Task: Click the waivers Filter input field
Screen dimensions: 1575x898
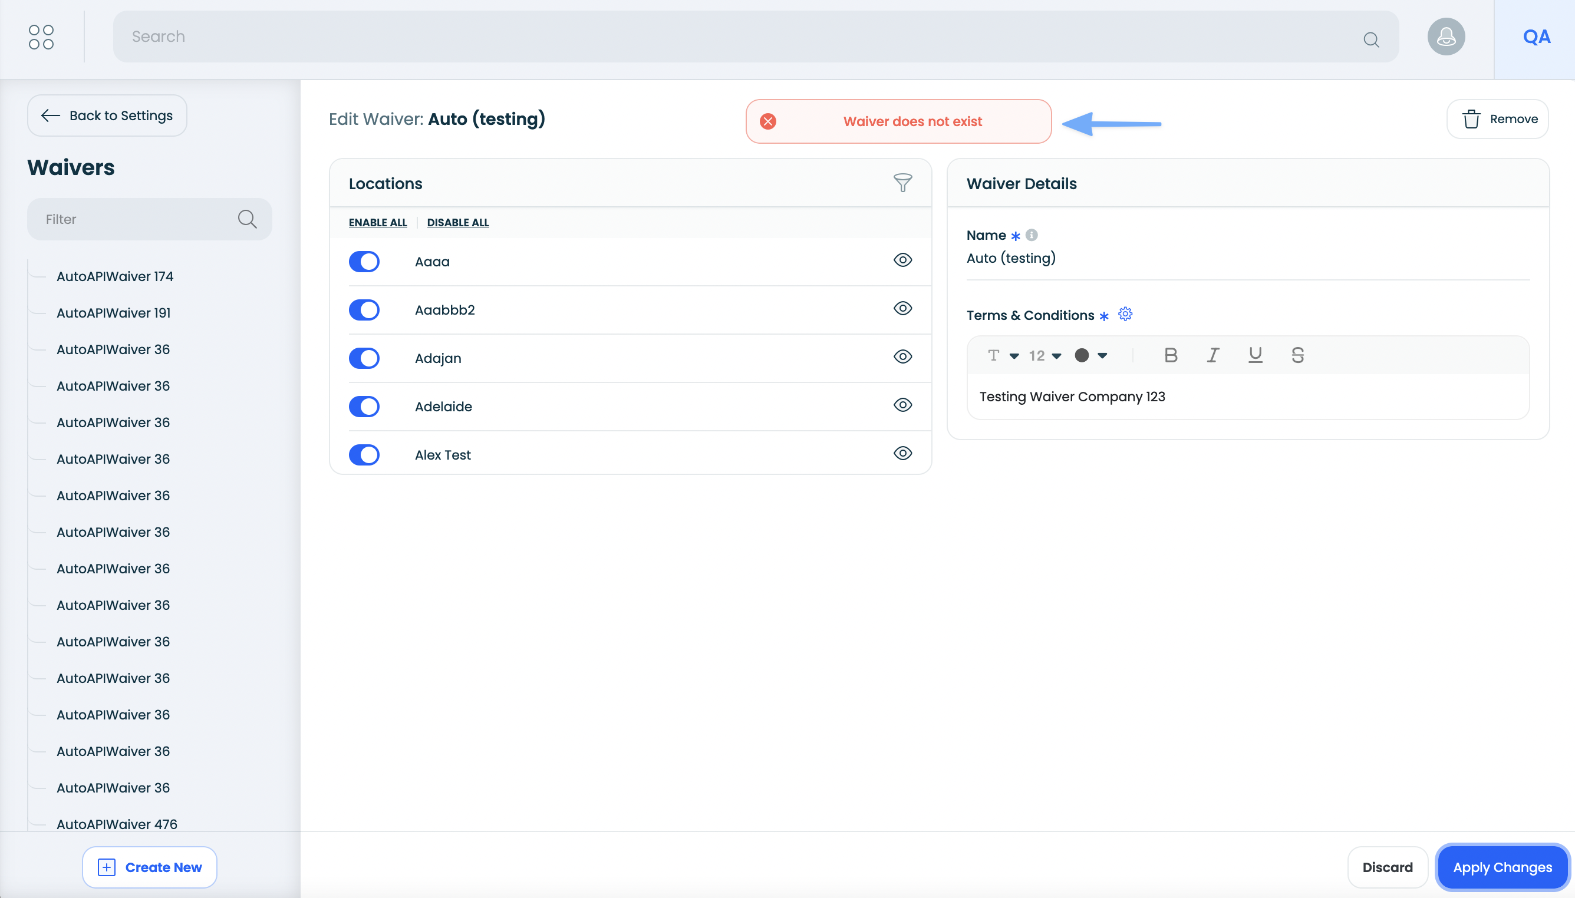Action: click(x=136, y=219)
